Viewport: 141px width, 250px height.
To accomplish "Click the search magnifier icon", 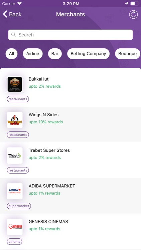I will pyautogui.click(x=13, y=35).
